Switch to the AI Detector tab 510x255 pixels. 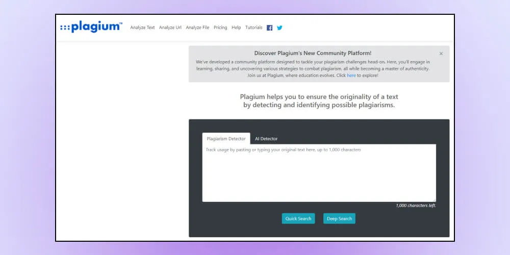point(266,139)
